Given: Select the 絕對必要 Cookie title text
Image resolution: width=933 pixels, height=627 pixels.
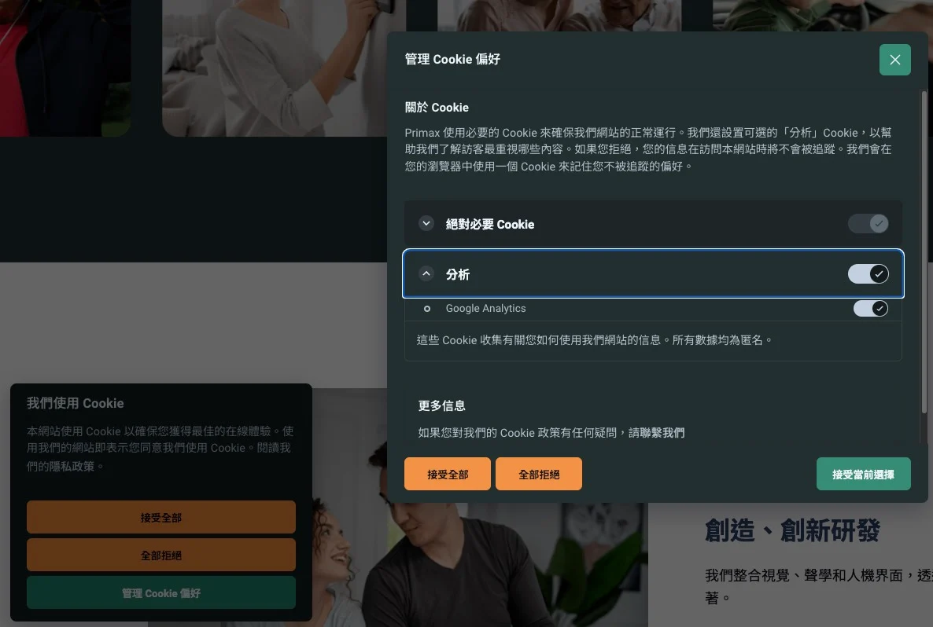Looking at the screenshot, I should click(489, 225).
